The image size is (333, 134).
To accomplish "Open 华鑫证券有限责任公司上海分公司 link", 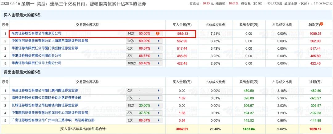I will click(36, 63).
